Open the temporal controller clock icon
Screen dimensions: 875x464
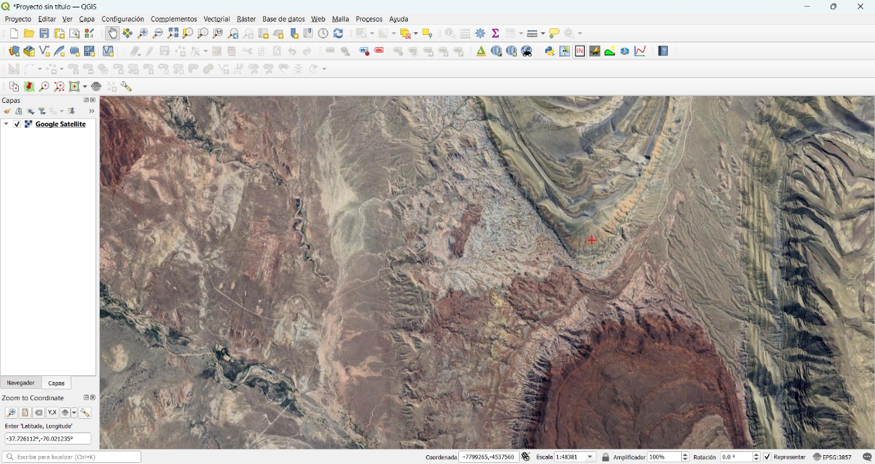323,33
